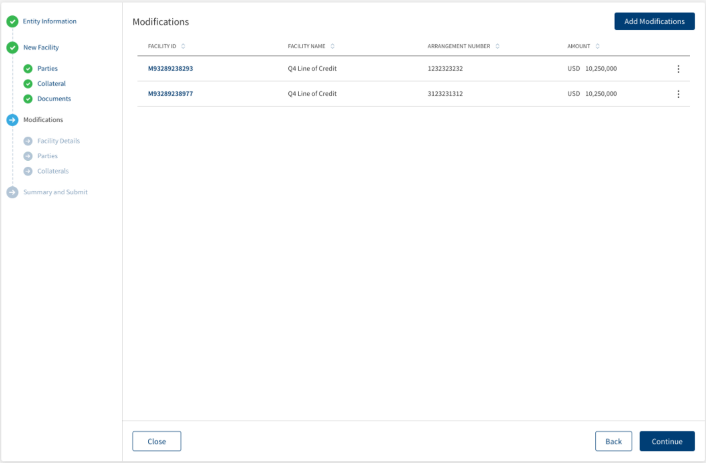Viewport: 706px width, 463px height.
Task: Click USD 10,250,000 in first row
Action: pyautogui.click(x=592, y=68)
